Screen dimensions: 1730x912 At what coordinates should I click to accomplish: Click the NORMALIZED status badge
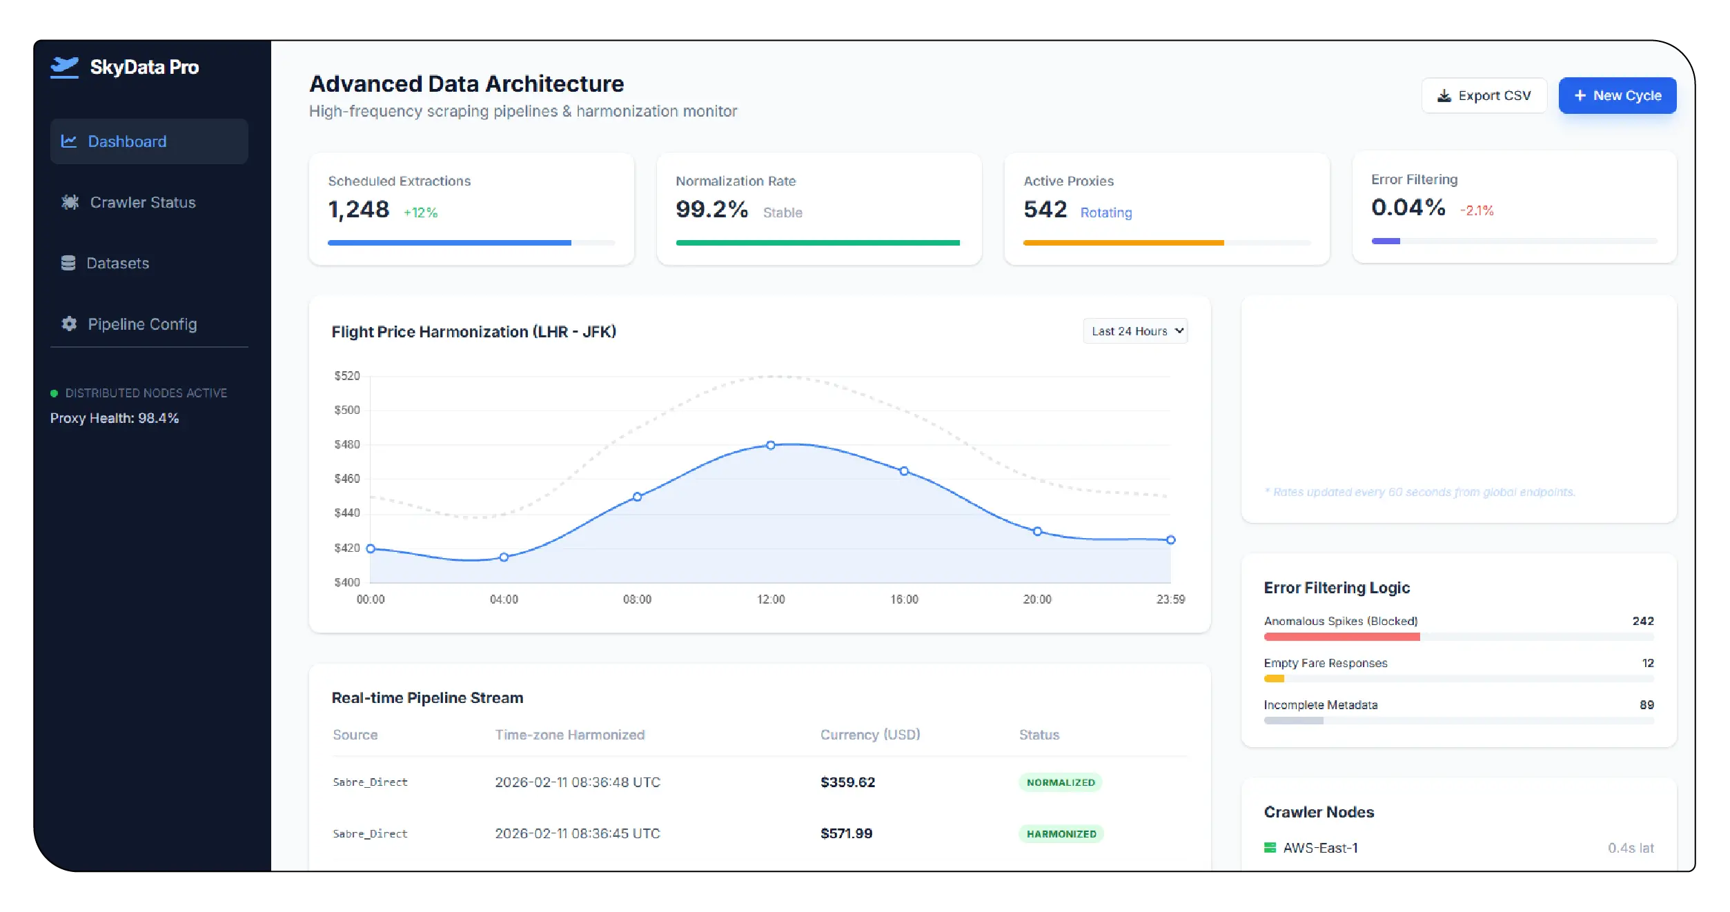pyautogui.click(x=1061, y=782)
